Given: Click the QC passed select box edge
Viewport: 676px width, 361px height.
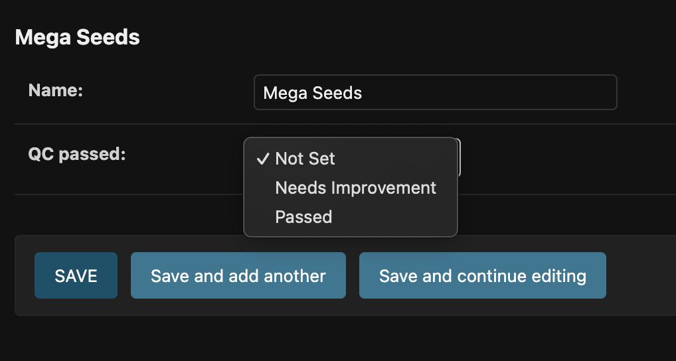Looking at the screenshot, I should click(460, 159).
